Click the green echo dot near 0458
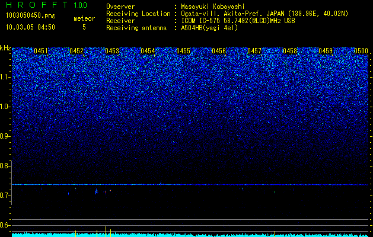 point(275,192)
